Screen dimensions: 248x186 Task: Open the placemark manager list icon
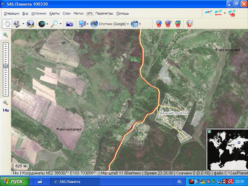189,24
